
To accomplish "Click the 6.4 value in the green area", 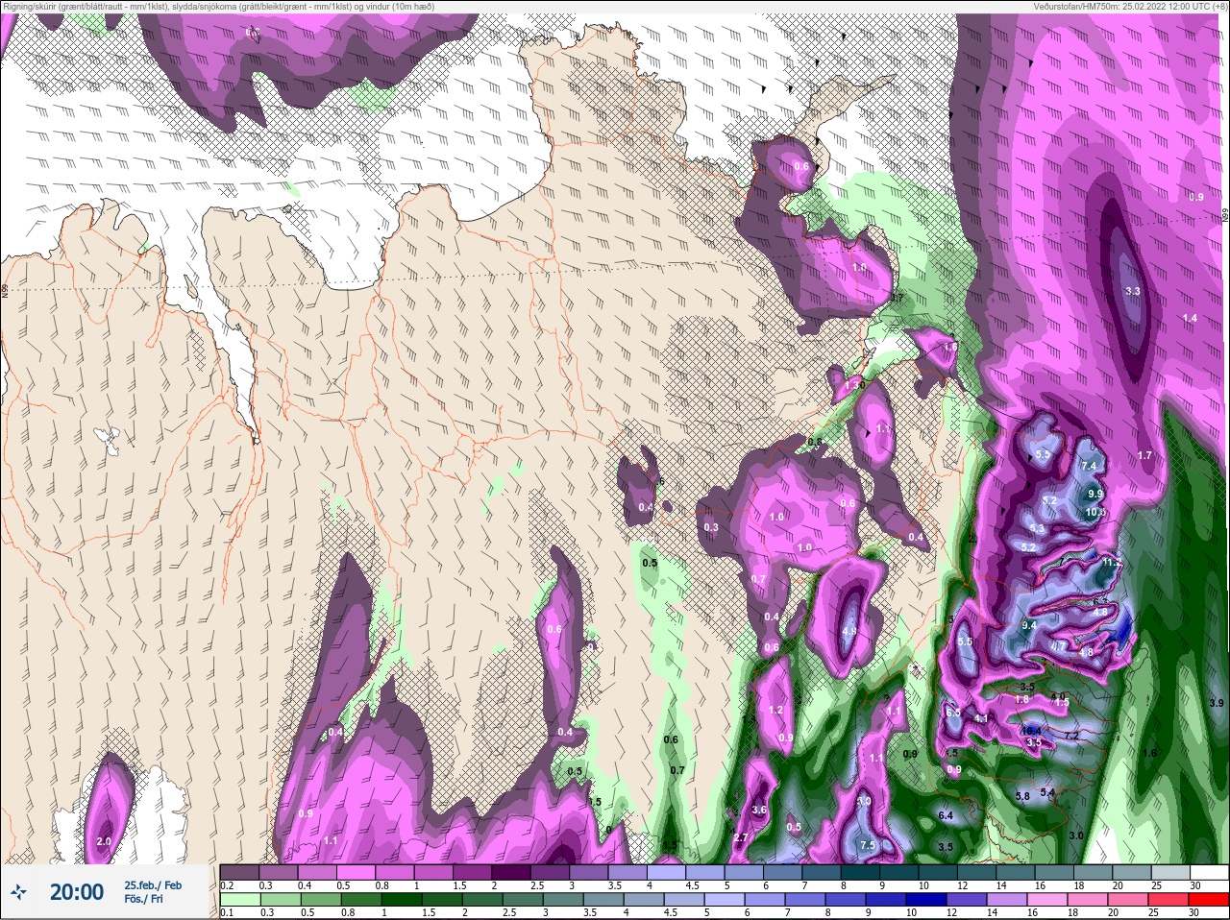I will click(946, 815).
